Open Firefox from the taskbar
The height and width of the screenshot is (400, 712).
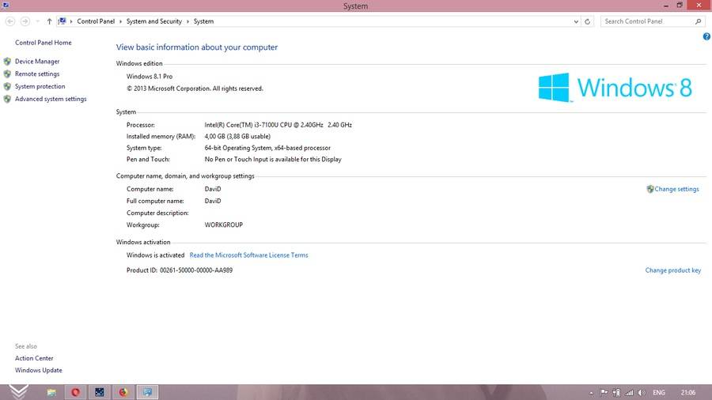pos(123,392)
